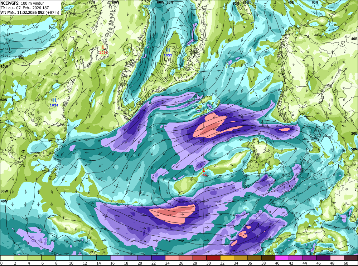Select the light cyan 8–10 legend swatch
The height and width of the screenshot is (266, 358).
pyautogui.click(x=62, y=258)
